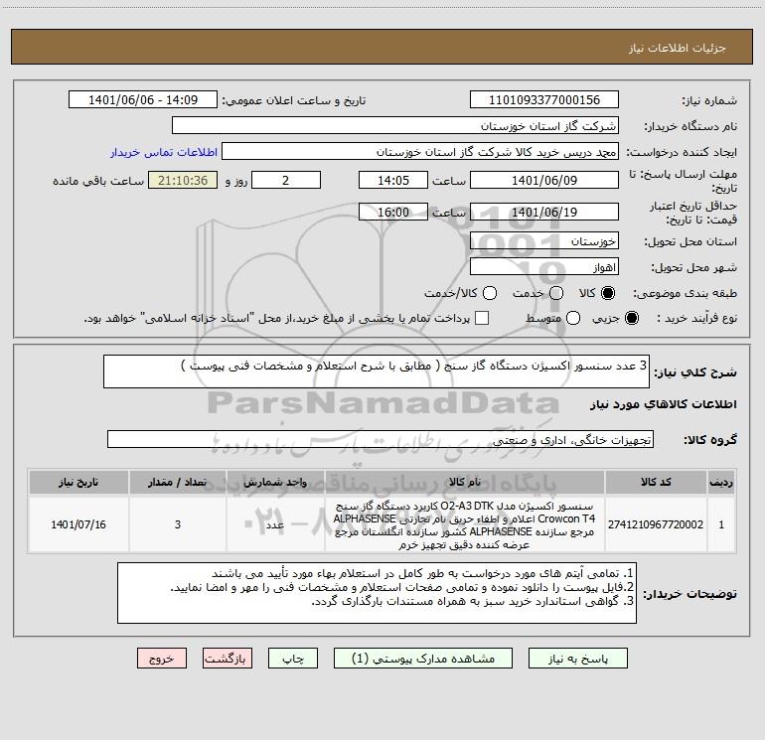The width and height of the screenshot is (765, 740).
Task: Click the requester field مجد دریس خرید کالا
Action: pyautogui.click(x=420, y=152)
